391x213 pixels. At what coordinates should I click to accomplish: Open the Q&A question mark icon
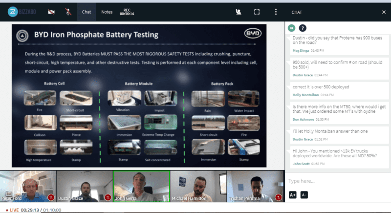[x=303, y=28]
